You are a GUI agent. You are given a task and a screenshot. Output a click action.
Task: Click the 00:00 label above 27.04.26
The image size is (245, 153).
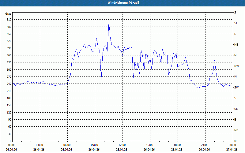(232, 145)
